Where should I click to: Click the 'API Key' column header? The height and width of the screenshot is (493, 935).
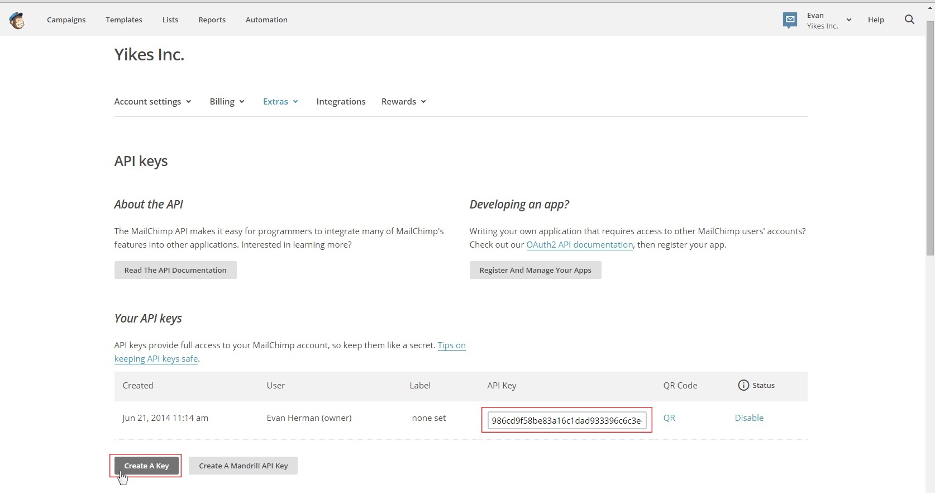[502, 385]
